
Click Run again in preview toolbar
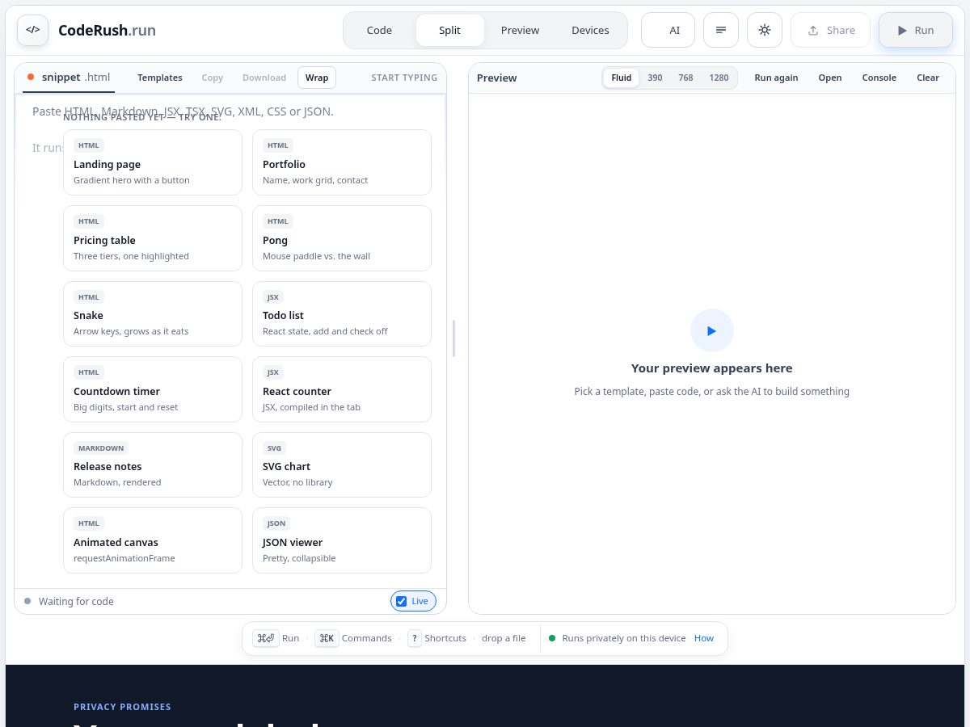click(x=776, y=78)
